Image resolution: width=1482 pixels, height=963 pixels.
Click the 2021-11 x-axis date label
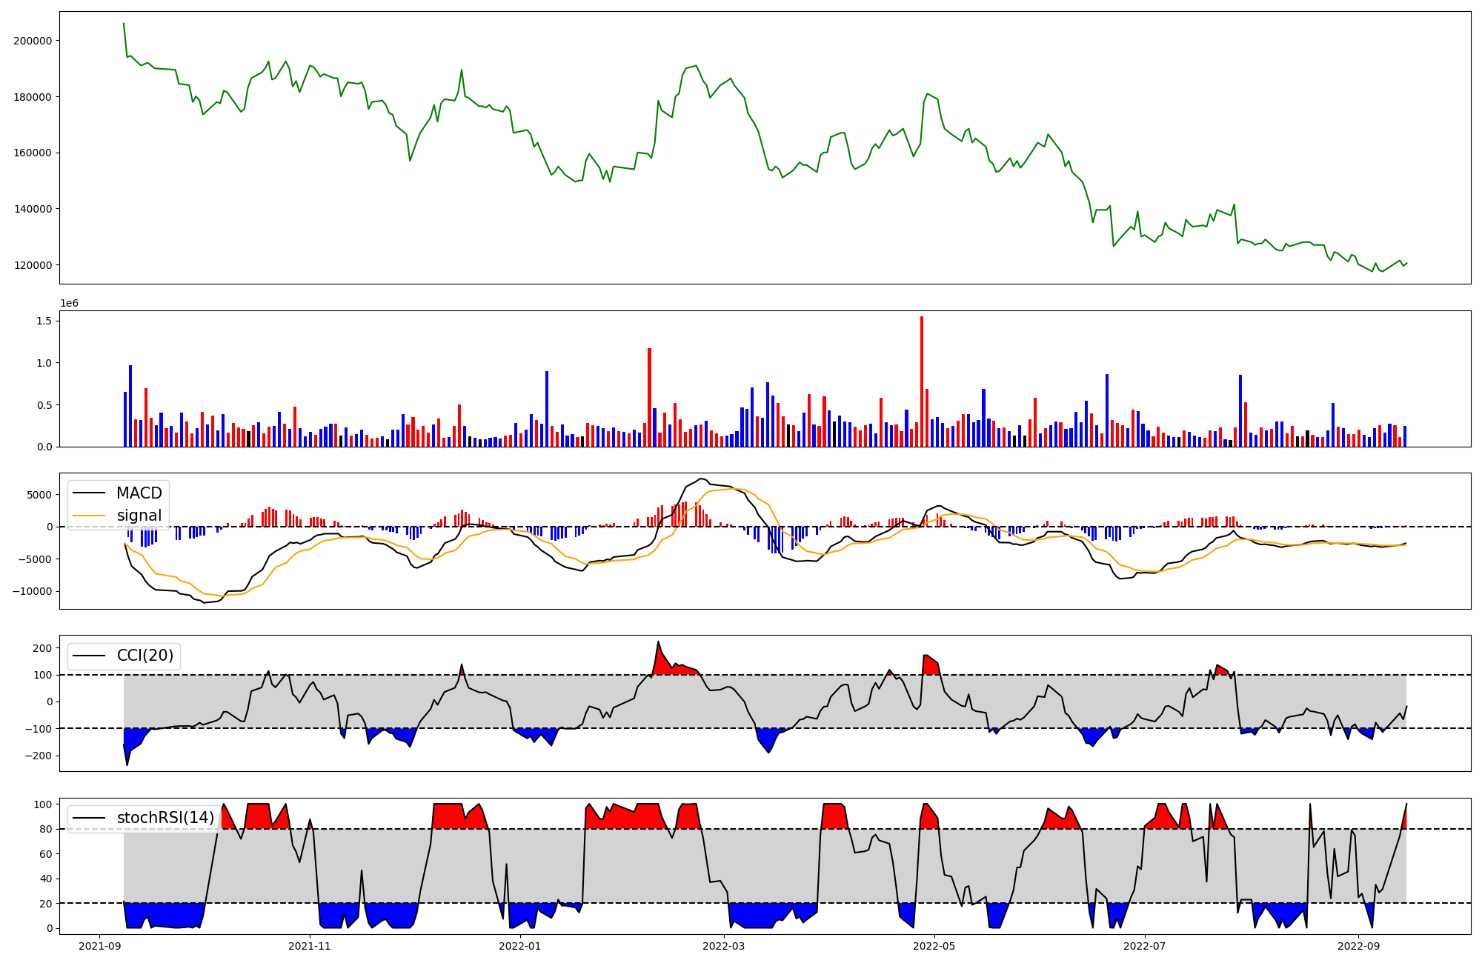click(x=310, y=946)
